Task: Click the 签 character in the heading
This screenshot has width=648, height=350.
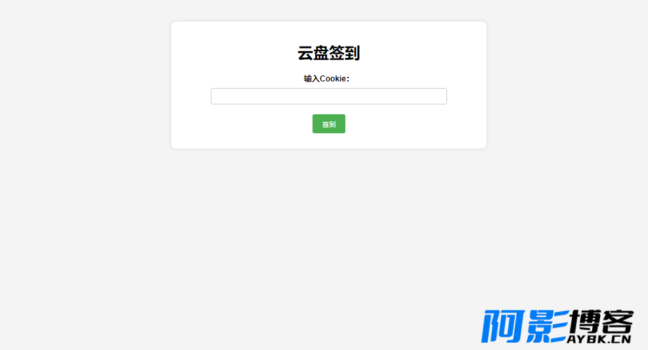Action: pos(336,53)
